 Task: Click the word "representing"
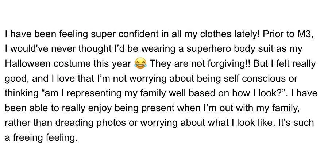pos(94,93)
